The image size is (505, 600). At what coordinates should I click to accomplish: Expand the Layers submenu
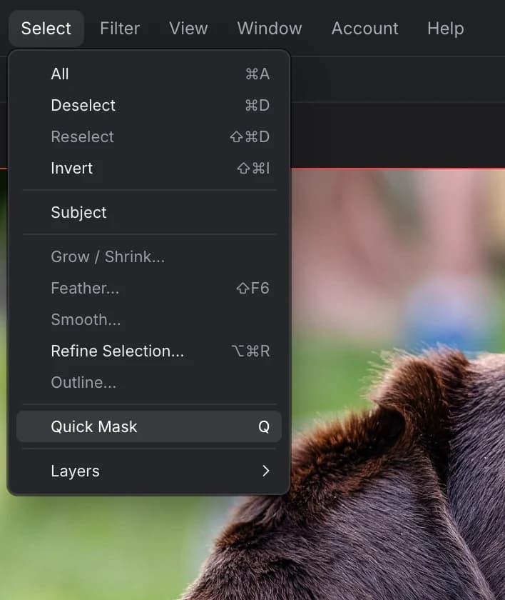tap(149, 471)
